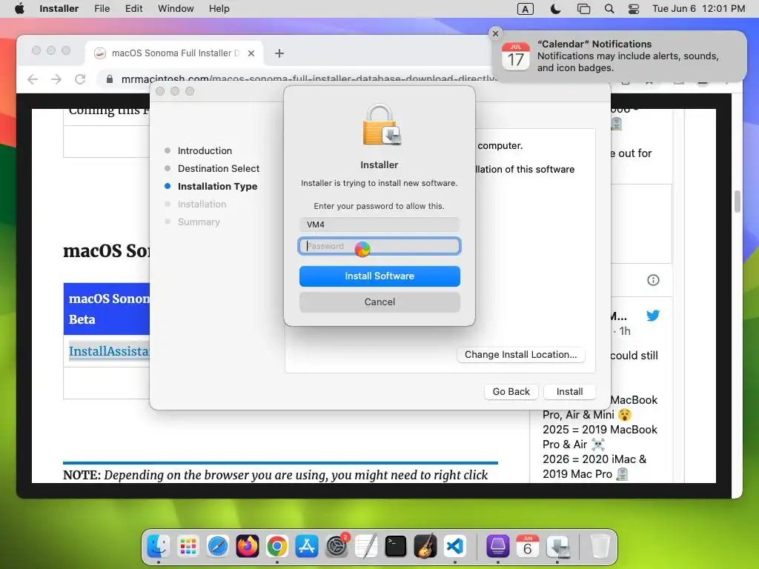Select the macOS Sonoma Full Installer tab

click(174, 53)
